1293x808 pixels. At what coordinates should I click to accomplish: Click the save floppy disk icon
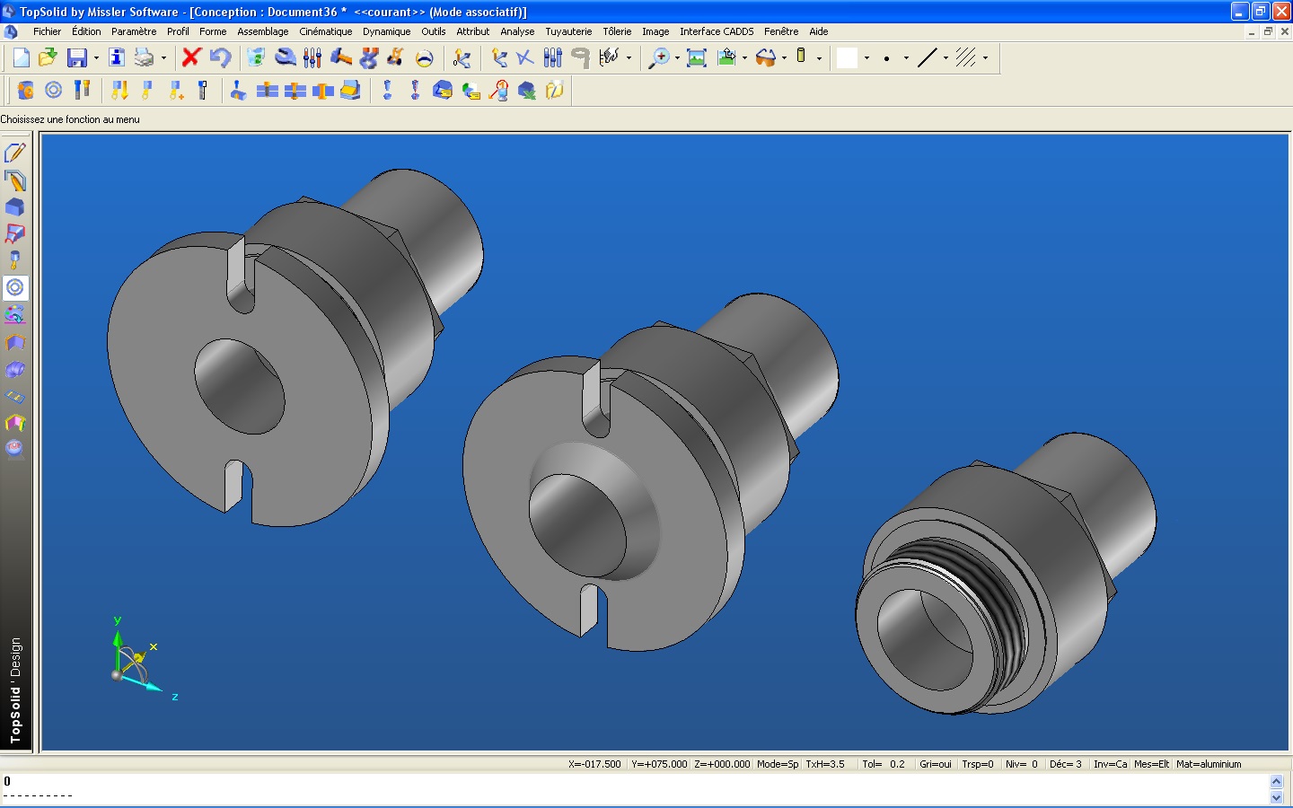77,58
